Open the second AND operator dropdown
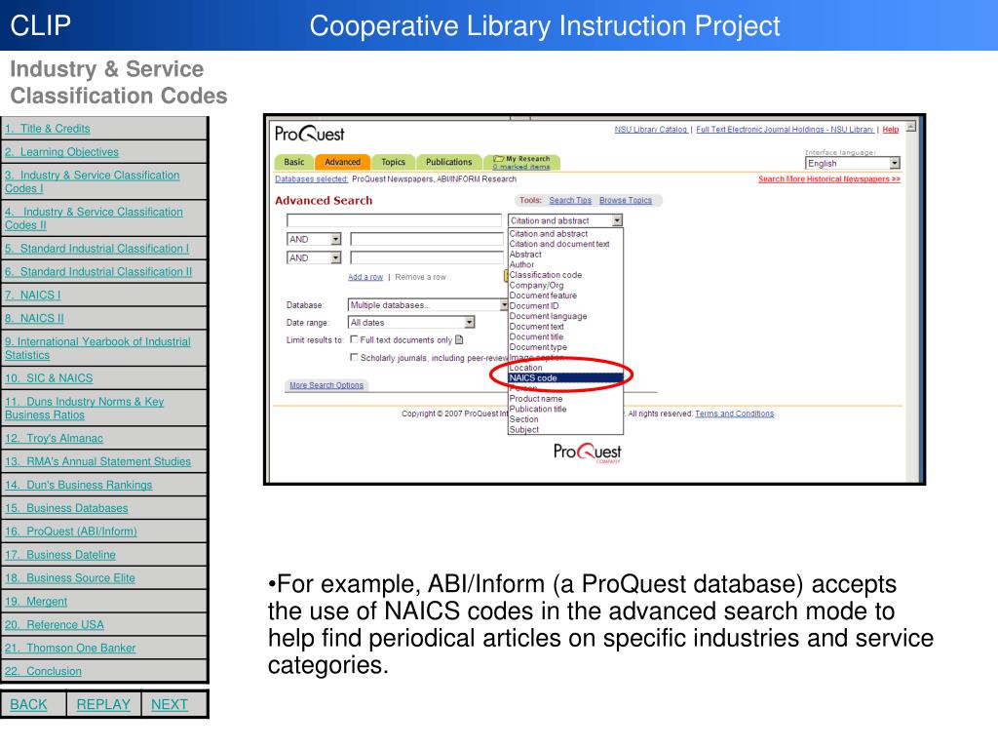The height and width of the screenshot is (749, 998). click(x=314, y=257)
